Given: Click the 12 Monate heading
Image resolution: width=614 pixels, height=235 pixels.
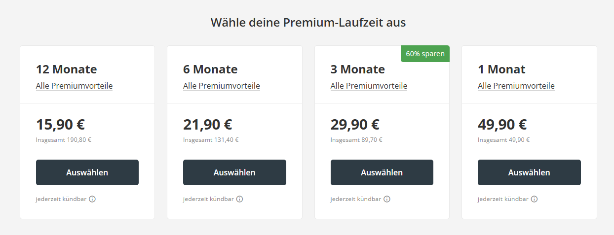Looking at the screenshot, I should point(67,69).
